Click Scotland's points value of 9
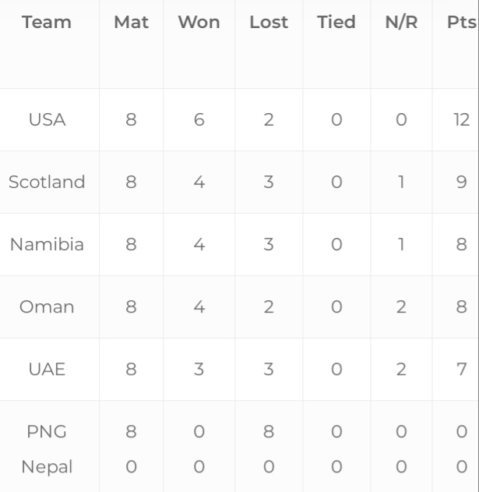479x492 pixels. (461, 182)
